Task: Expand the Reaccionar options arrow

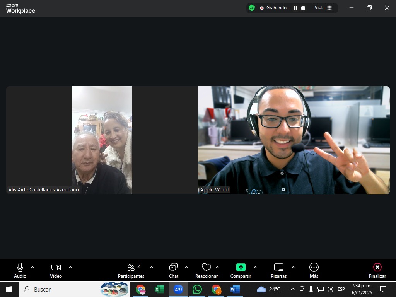Action: [217, 267]
